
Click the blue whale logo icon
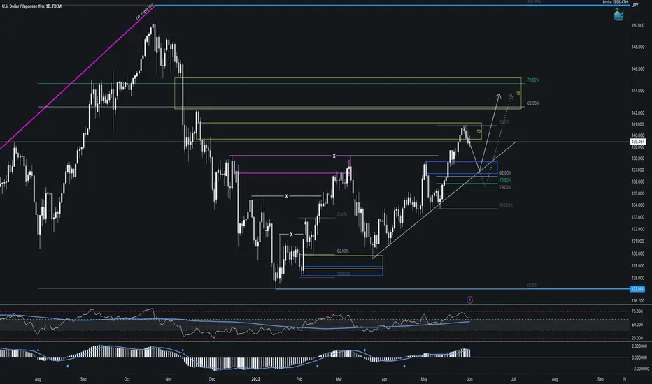618,15
